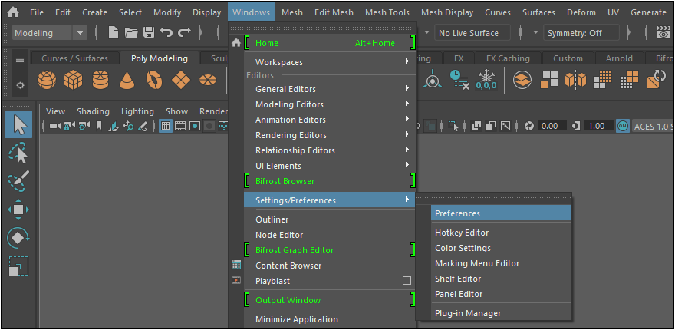
Task: Click the Lock Camera icon
Action: click(x=70, y=126)
